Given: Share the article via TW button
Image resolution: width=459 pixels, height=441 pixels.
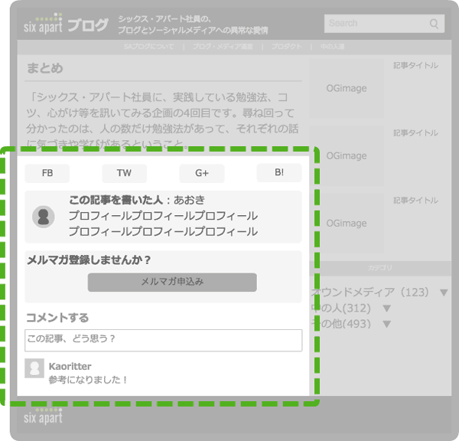Looking at the screenshot, I should [124, 173].
